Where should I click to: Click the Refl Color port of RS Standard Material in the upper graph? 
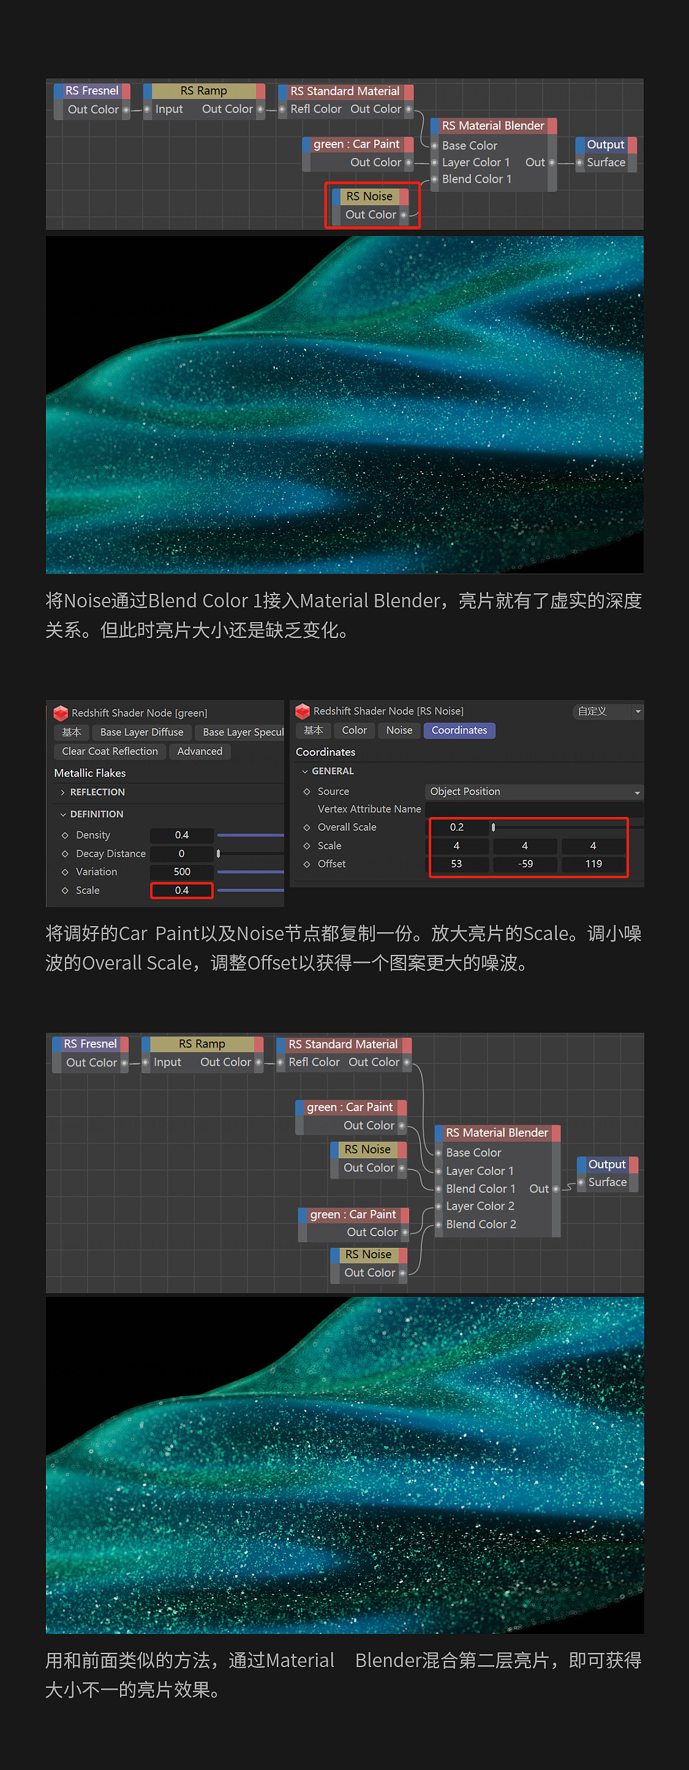pyautogui.click(x=282, y=109)
